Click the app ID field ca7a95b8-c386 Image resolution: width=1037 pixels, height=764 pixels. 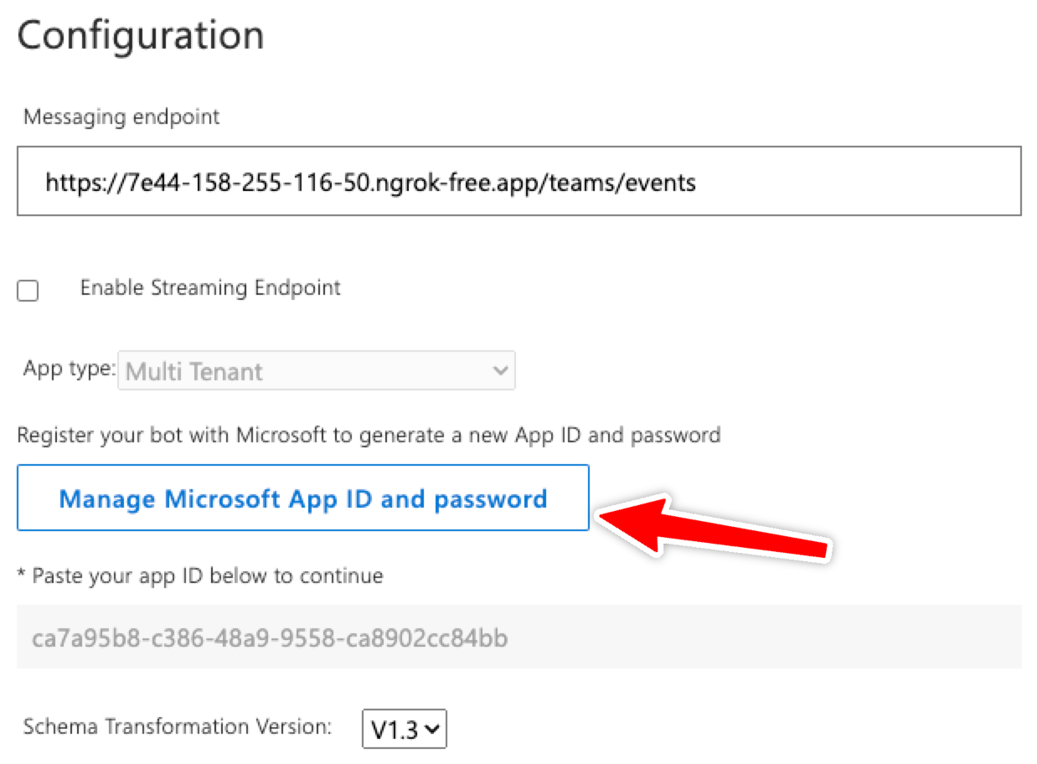click(x=518, y=638)
